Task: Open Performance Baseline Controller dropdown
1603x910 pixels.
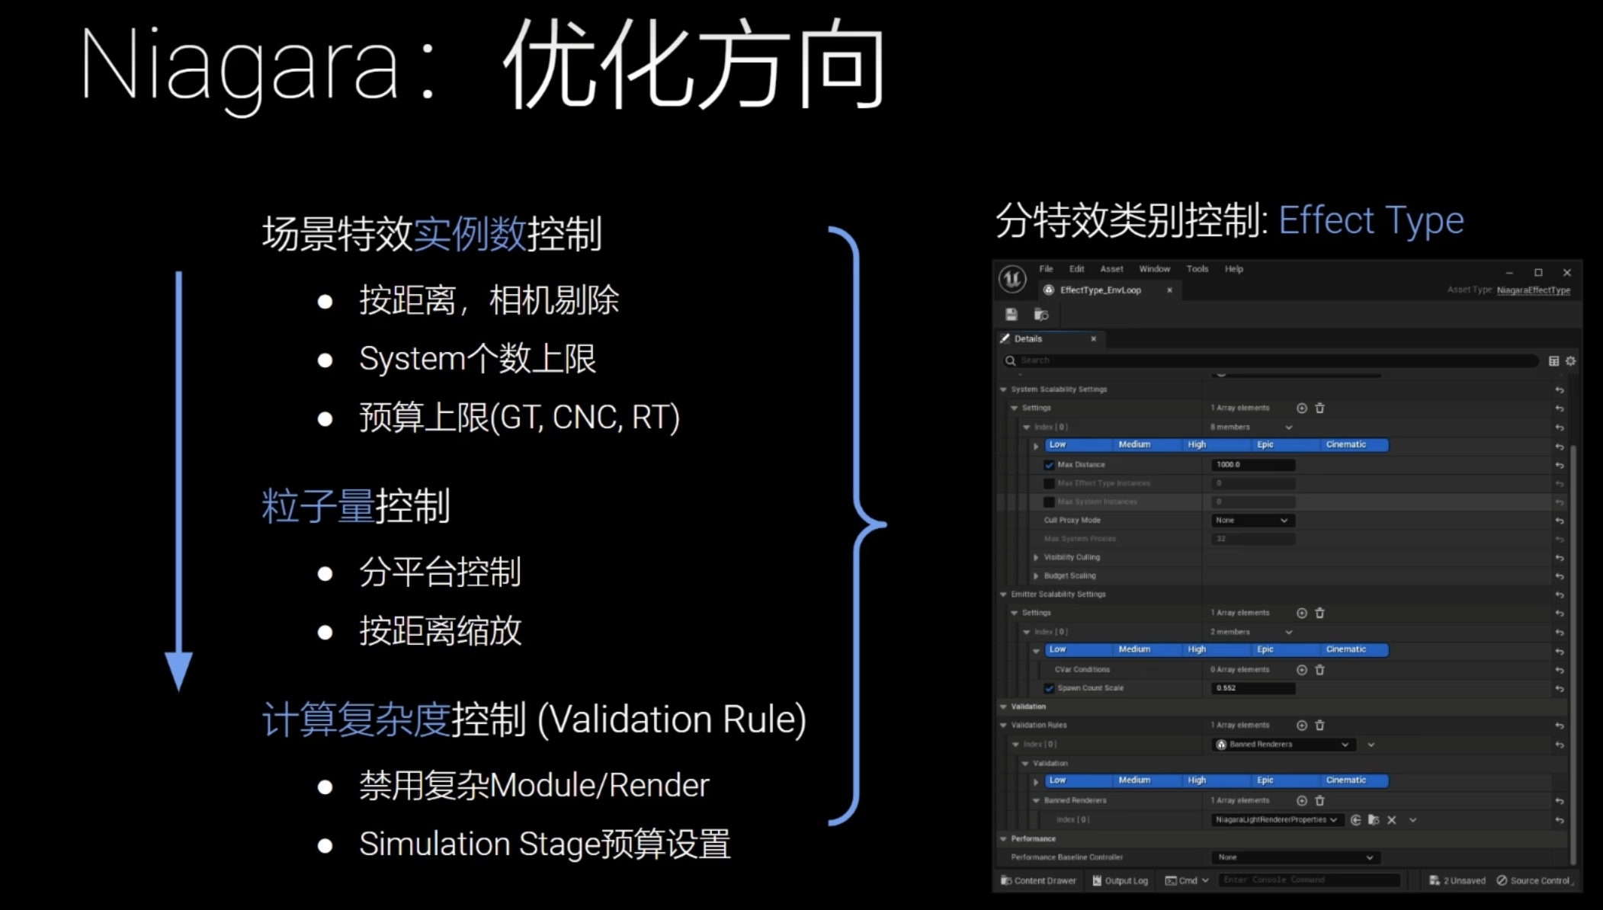Action: point(1296,857)
